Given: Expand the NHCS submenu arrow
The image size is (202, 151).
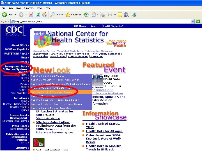Looking at the screenshot, I should point(28,75).
